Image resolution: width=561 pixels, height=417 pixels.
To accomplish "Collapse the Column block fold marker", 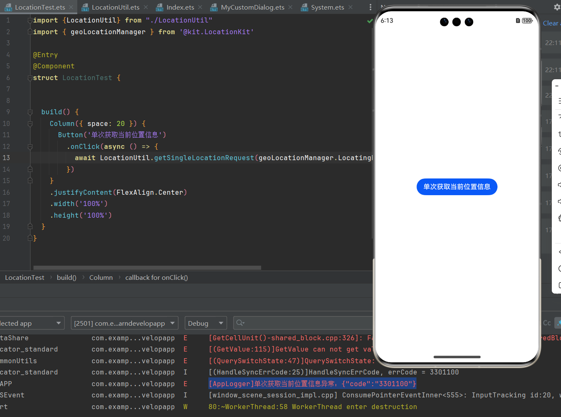I will click(x=30, y=123).
